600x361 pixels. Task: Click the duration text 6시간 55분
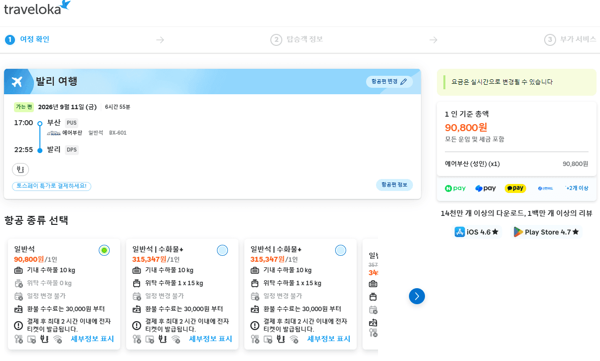[x=118, y=107]
